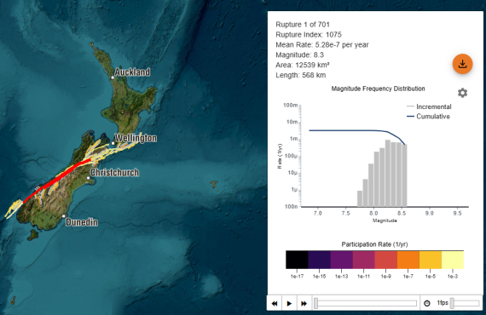The height and width of the screenshot is (315, 486).
Task: Click the magenta 1e-11 color swatch
Action: click(x=363, y=260)
